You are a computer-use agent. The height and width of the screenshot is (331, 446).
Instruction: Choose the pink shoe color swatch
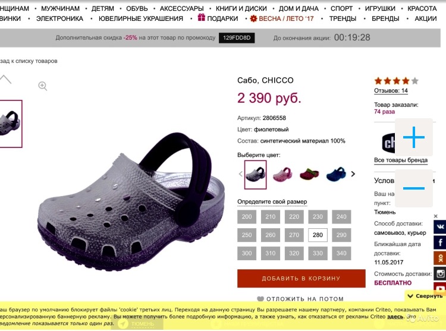pos(282,175)
